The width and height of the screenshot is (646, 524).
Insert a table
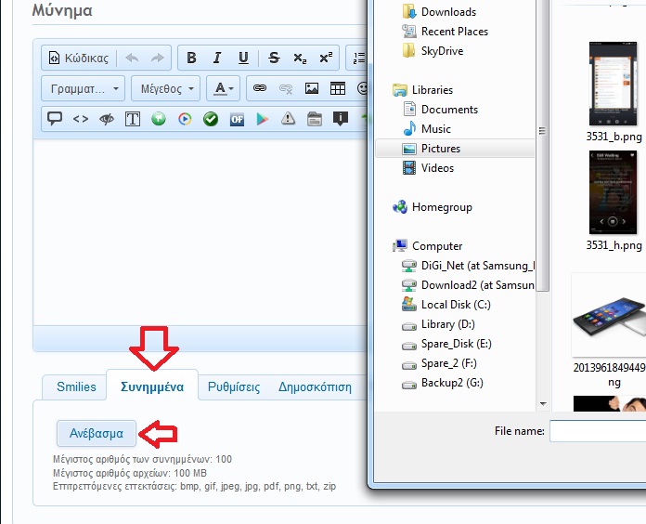[x=338, y=88]
